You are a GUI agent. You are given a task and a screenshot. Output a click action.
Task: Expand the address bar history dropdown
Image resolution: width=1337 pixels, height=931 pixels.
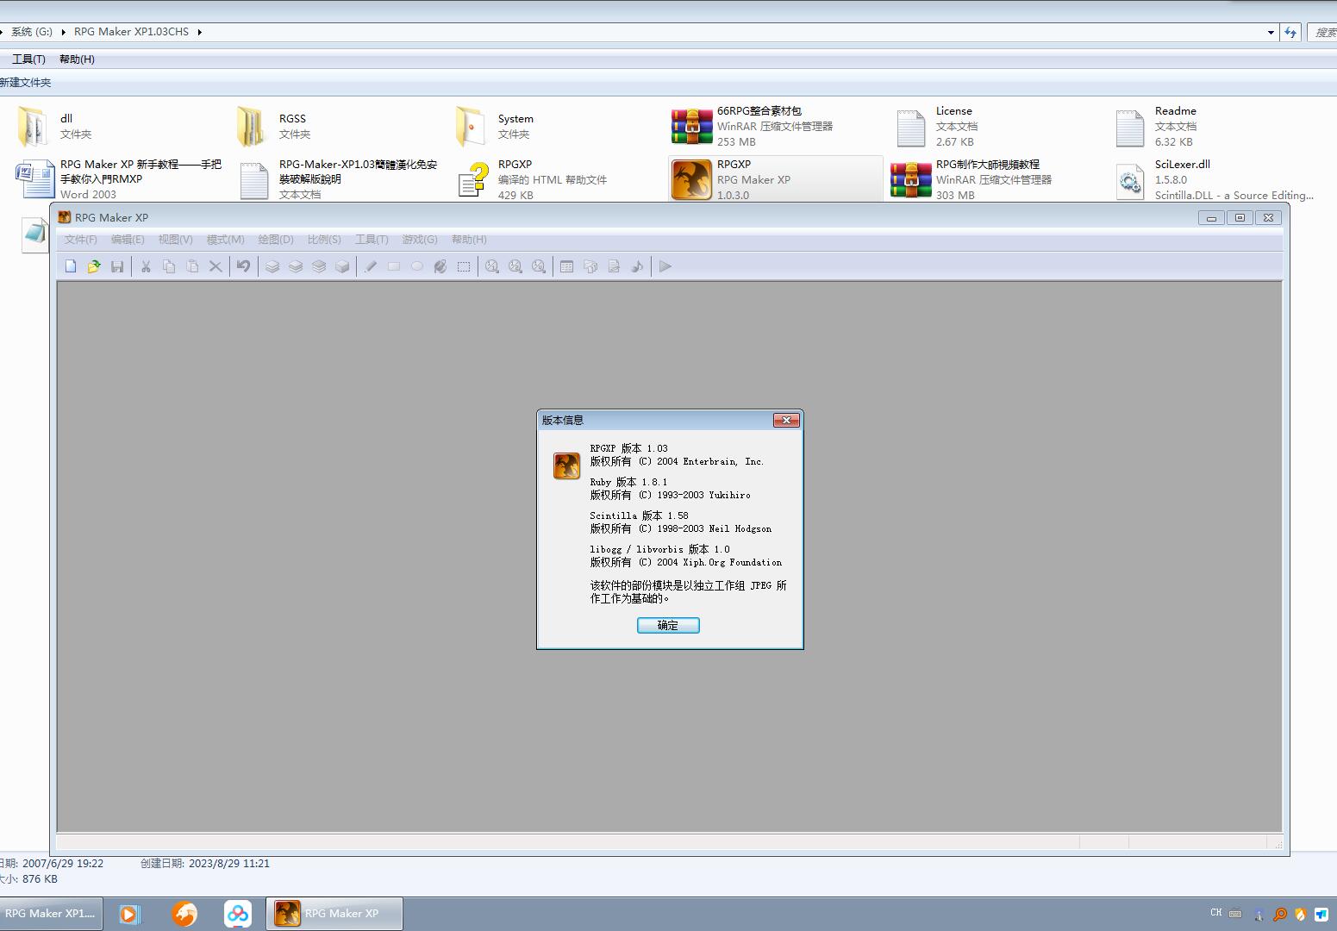[1271, 33]
